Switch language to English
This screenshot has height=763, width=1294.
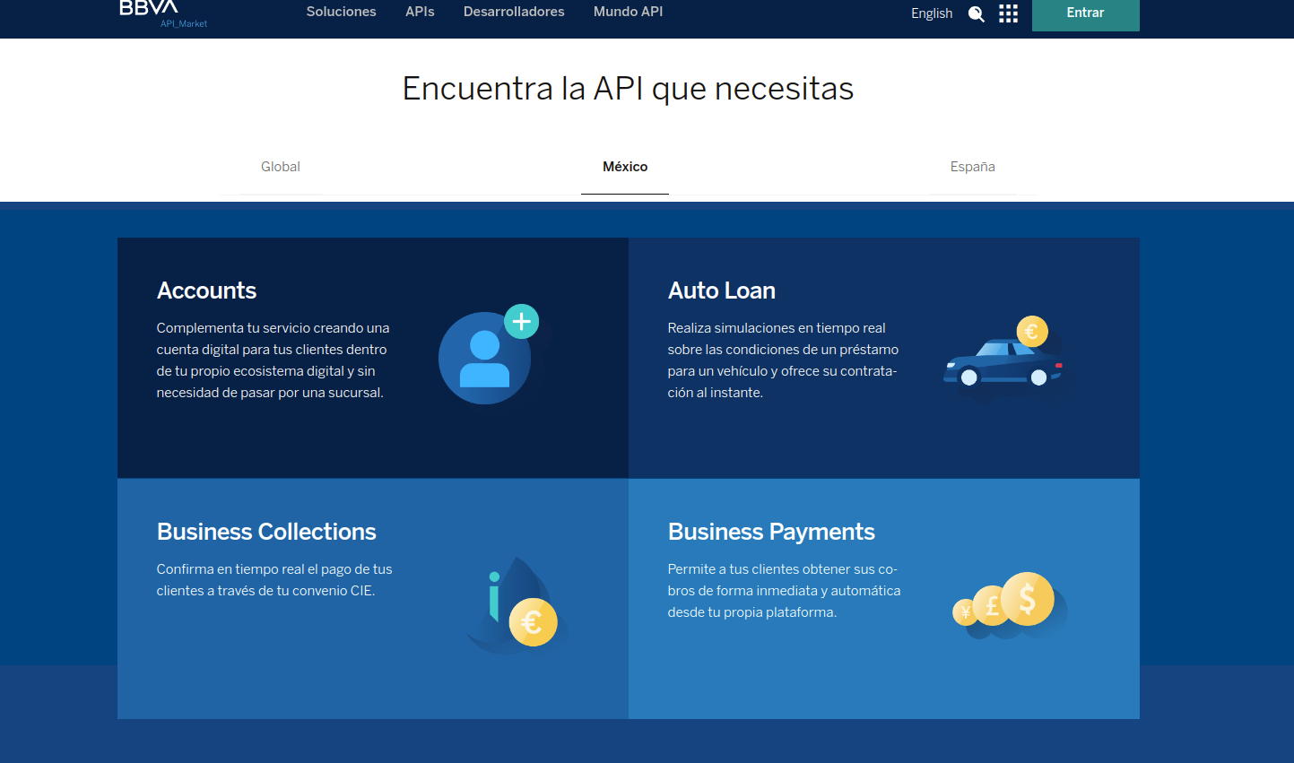click(932, 13)
